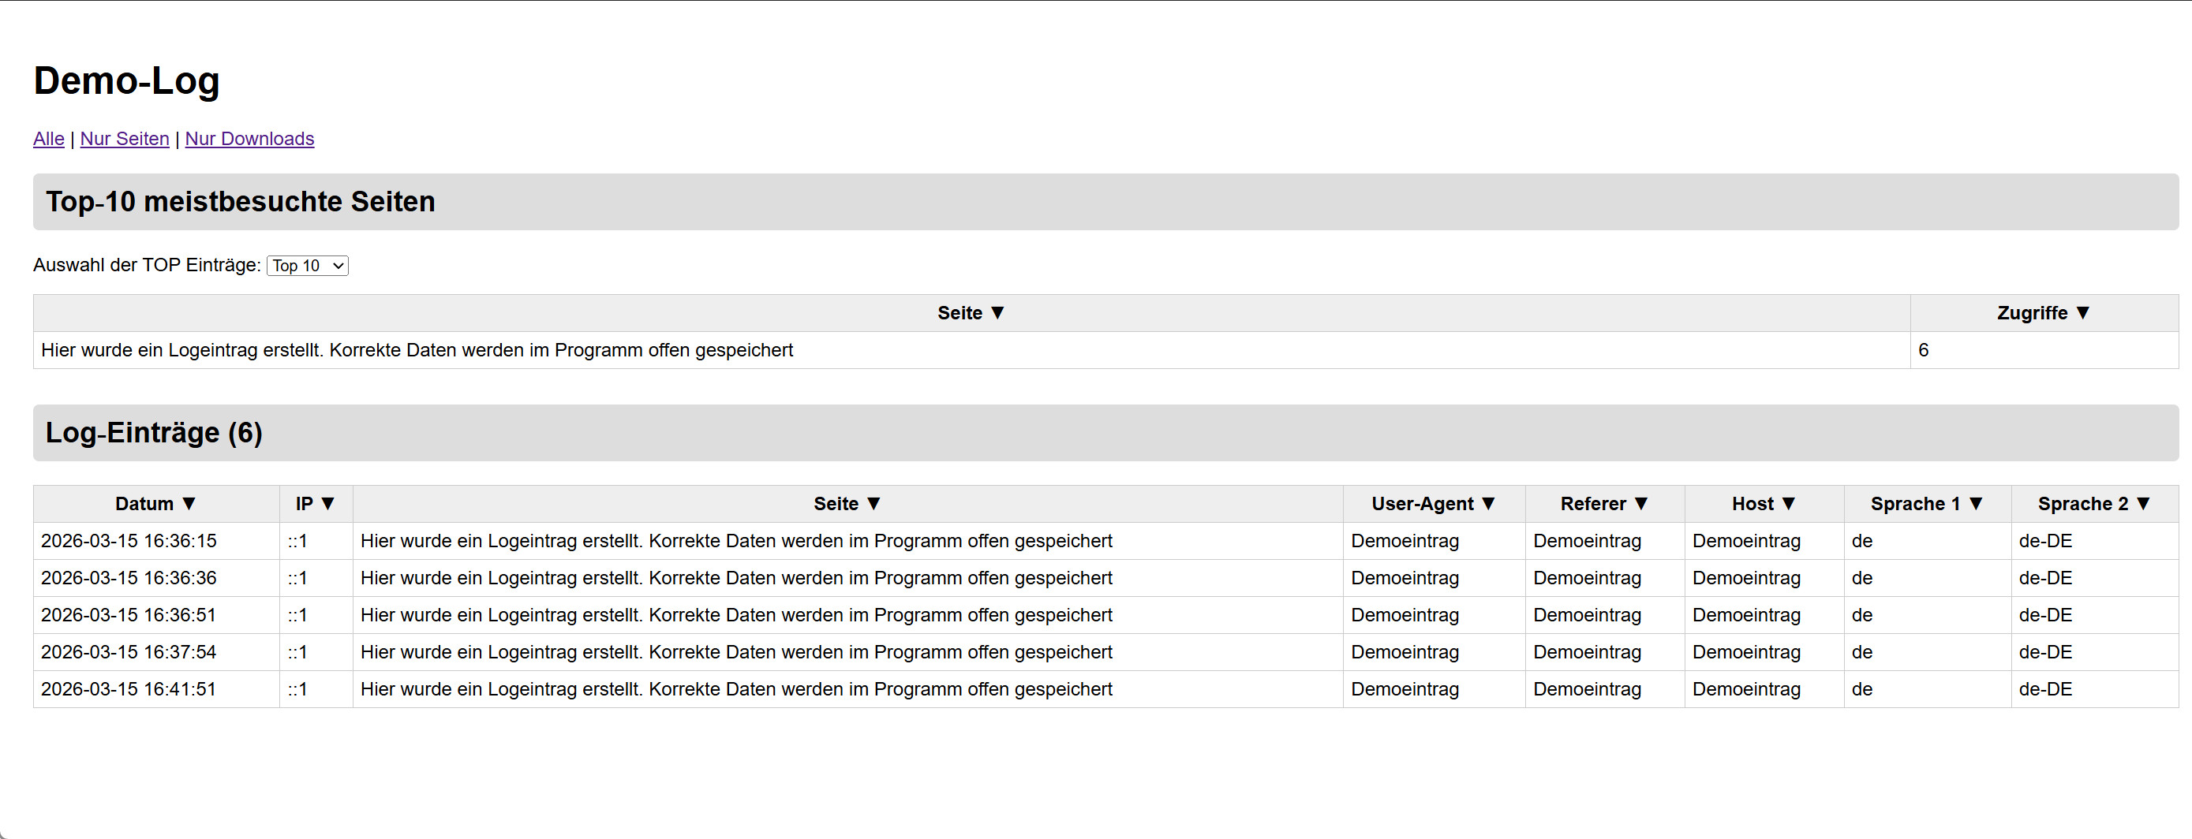
Task: Sort log entries by IP arrow
Action: (x=327, y=504)
